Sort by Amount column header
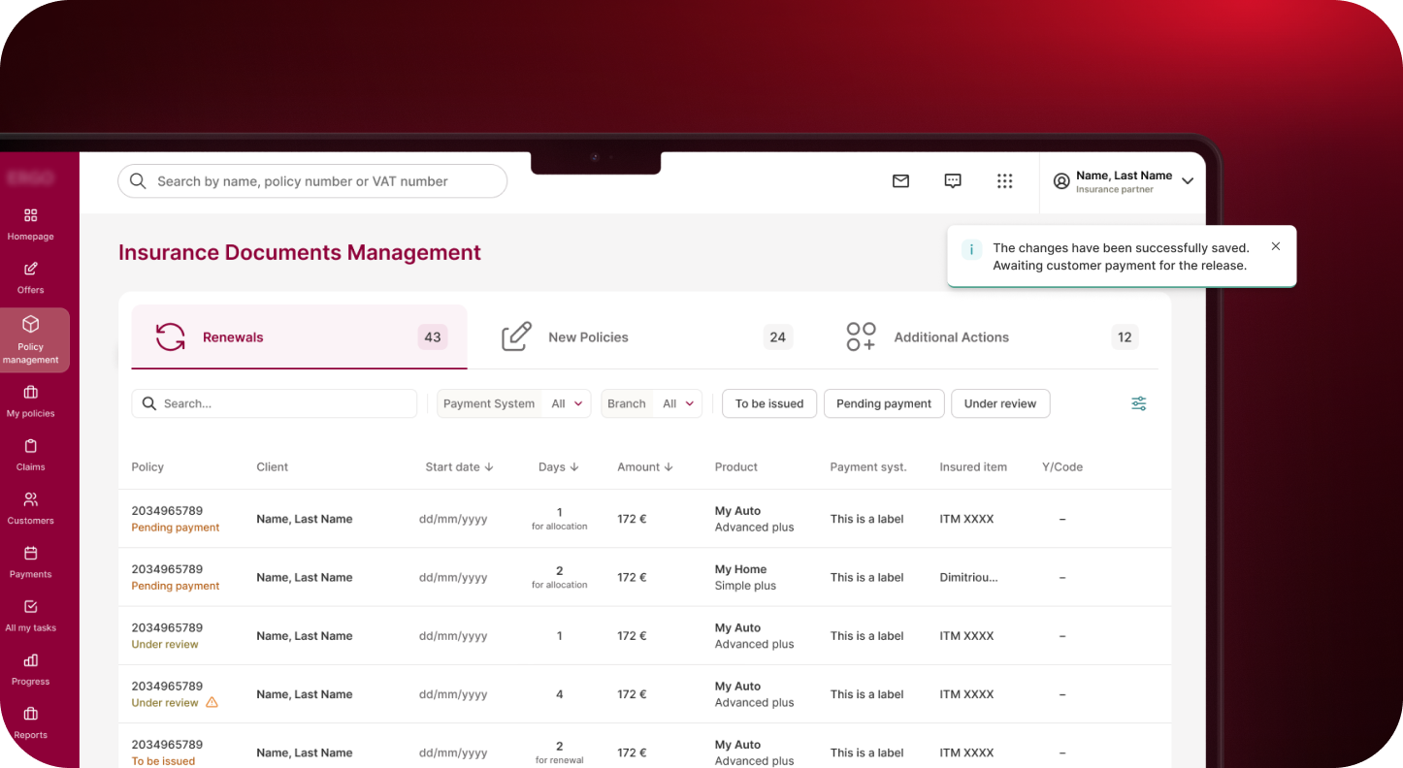This screenshot has width=1403, height=768. tap(645, 466)
